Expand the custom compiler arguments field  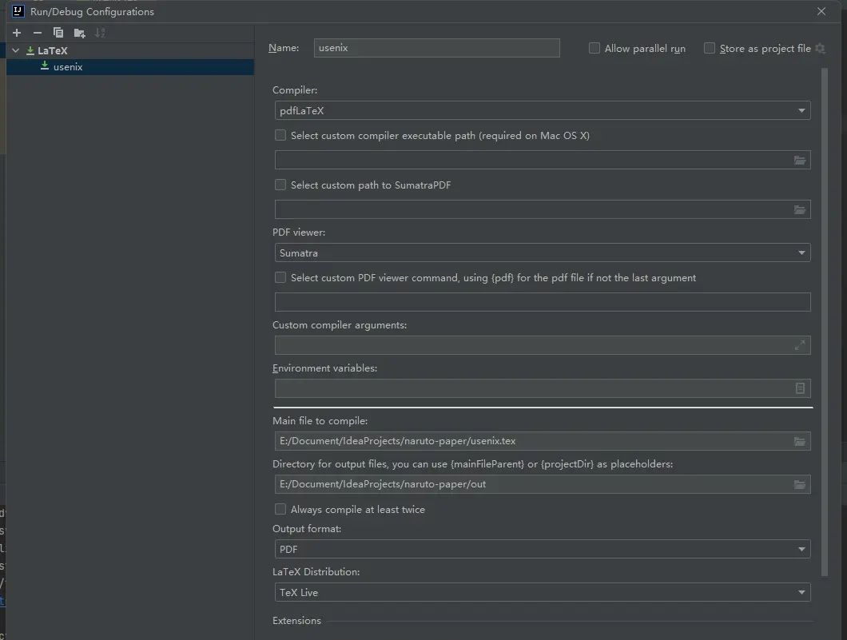[x=800, y=344]
